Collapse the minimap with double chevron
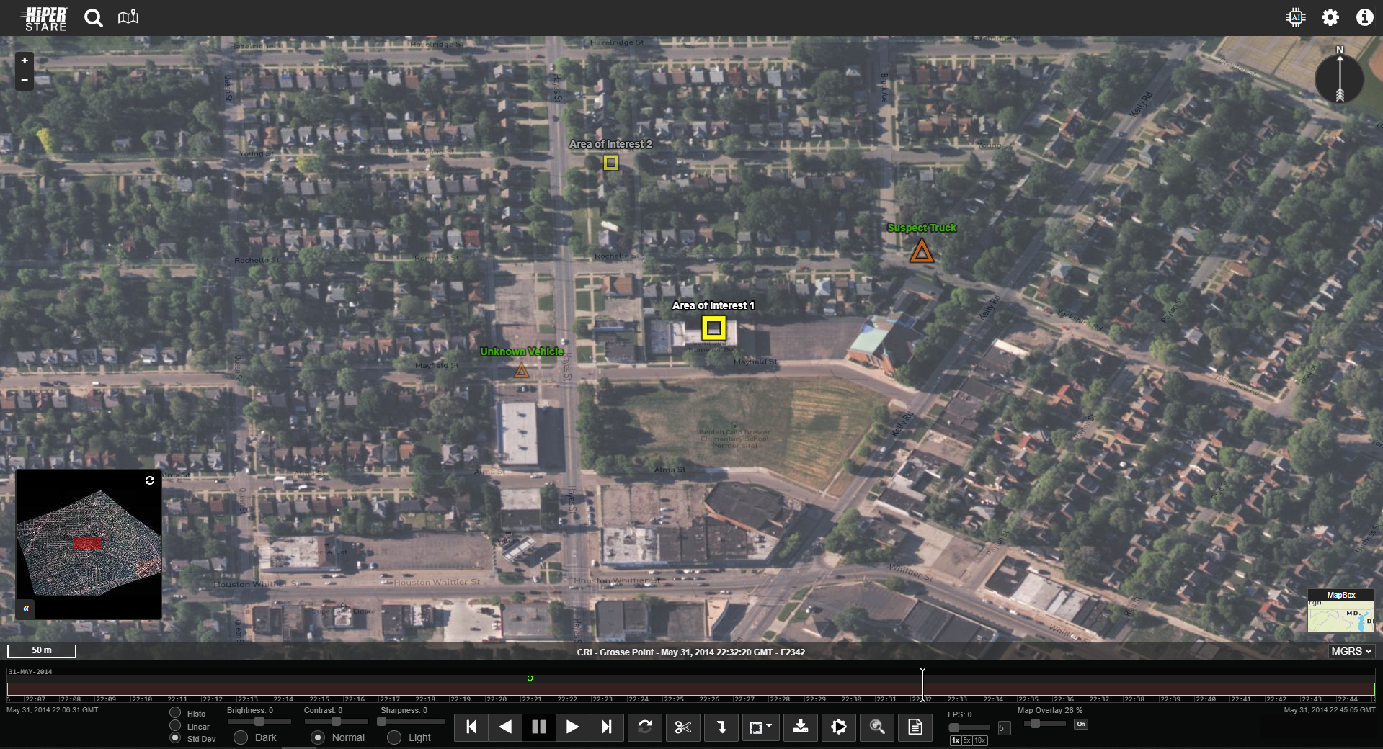 [x=26, y=609]
